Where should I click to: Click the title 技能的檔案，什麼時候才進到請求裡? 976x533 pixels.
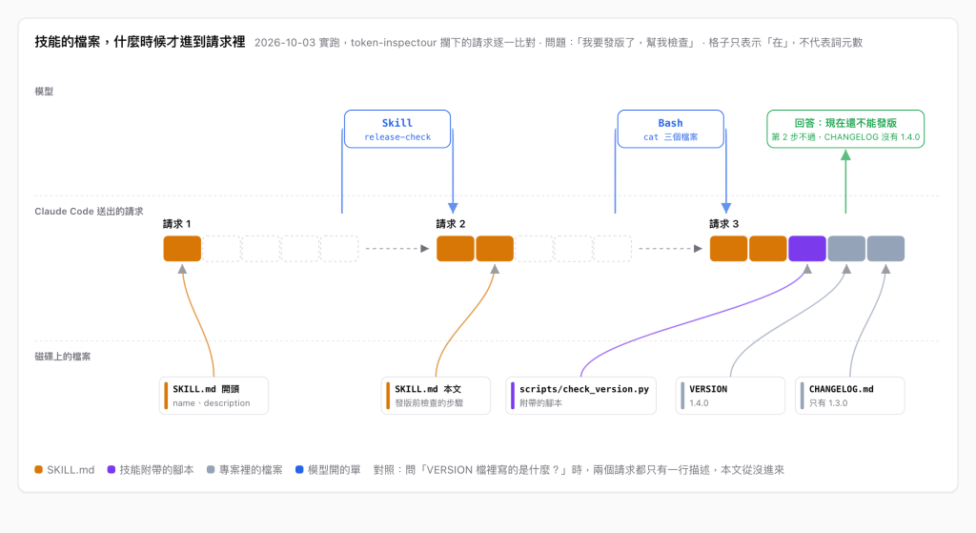pyautogui.click(x=140, y=42)
